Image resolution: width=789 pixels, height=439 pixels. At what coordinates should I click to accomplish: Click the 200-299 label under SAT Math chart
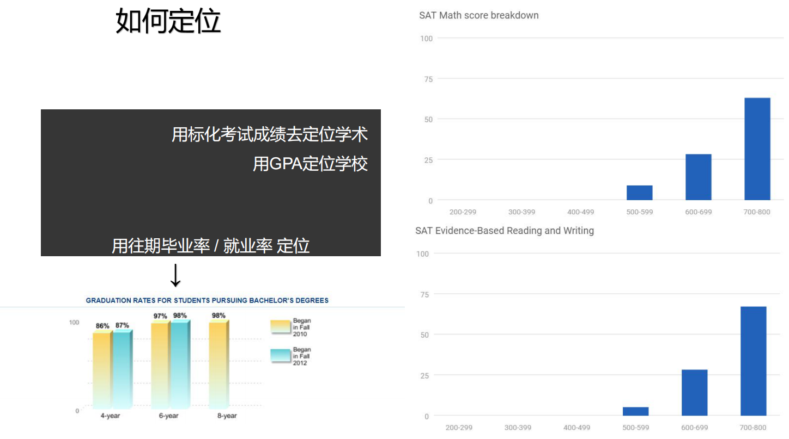click(x=463, y=212)
